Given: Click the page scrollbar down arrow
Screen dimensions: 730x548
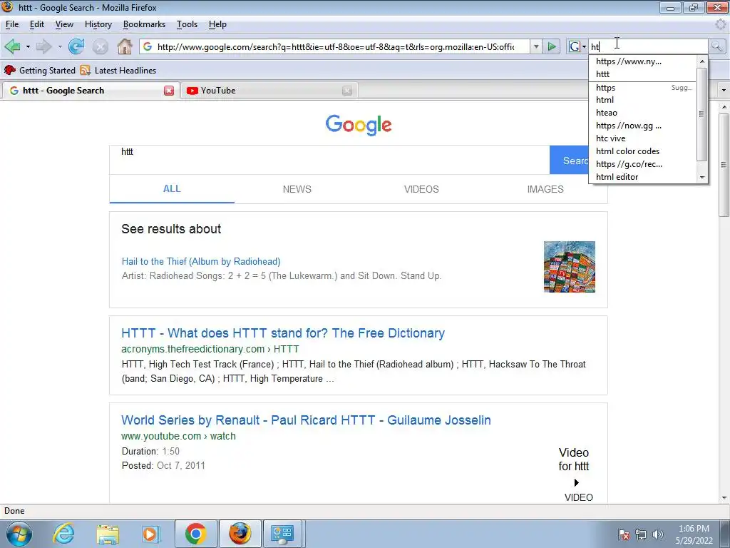Looking at the screenshot, I should click(724, 497).
